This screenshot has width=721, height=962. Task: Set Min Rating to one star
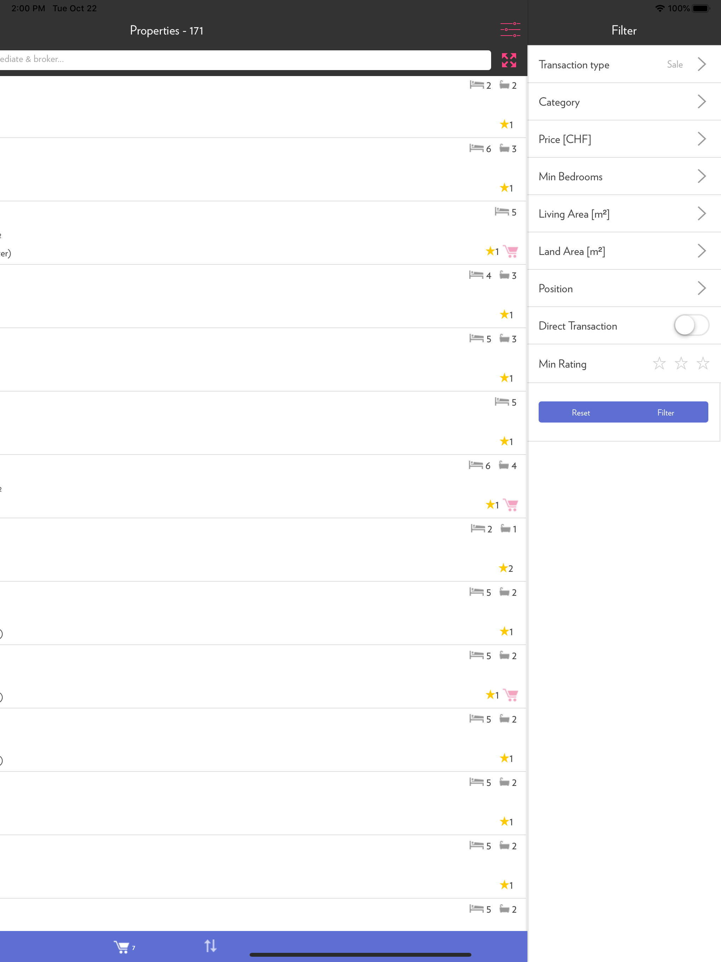pos(659,363)
